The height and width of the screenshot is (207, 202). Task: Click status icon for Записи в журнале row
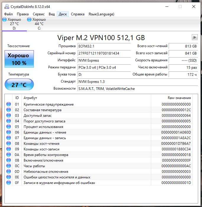pos(9,183)
